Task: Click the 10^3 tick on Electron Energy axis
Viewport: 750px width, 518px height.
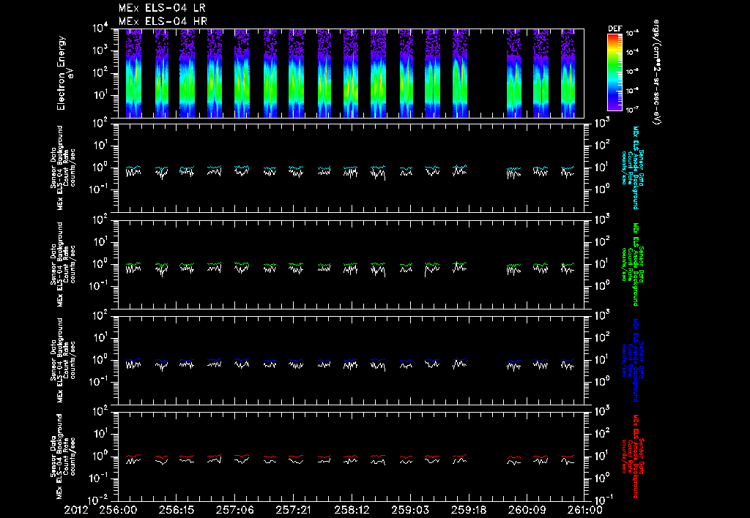Action: (100, 50)
